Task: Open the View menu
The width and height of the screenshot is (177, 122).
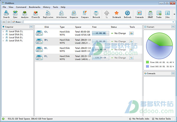Action: point(11,7)
